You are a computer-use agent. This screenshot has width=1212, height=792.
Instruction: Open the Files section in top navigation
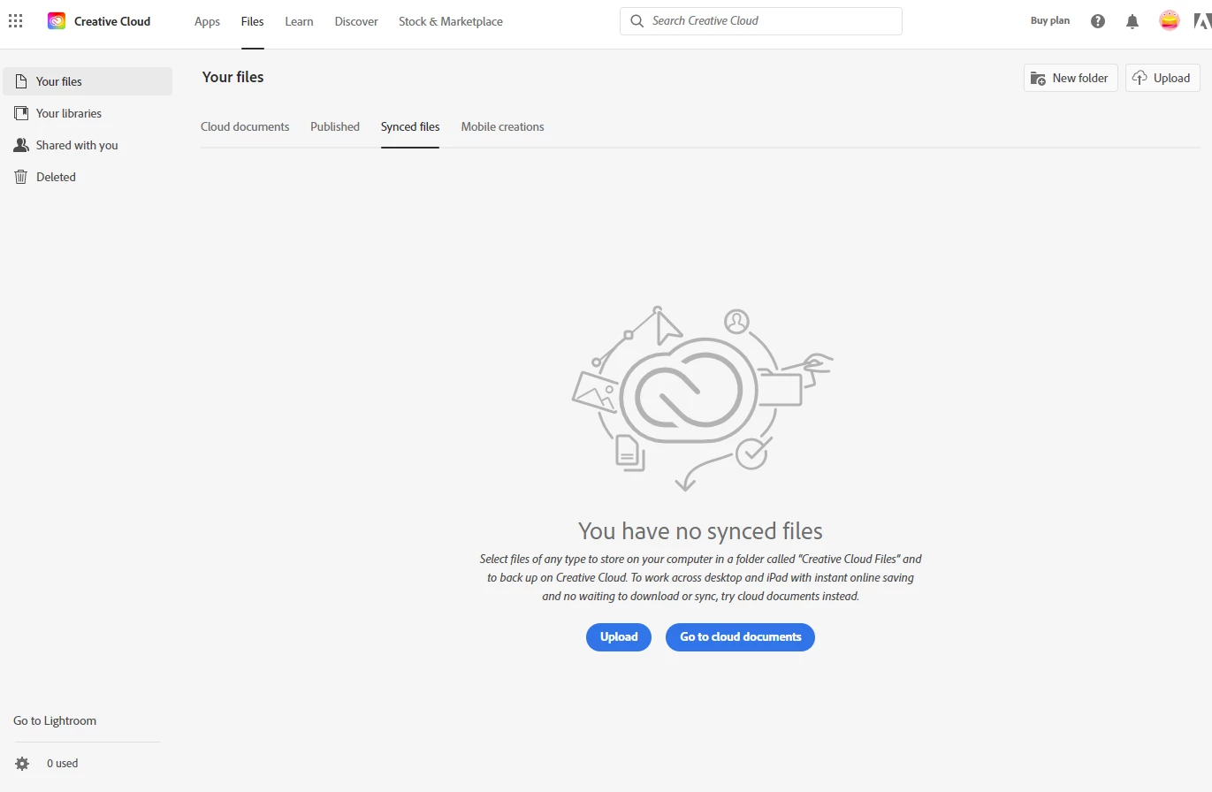252,21
